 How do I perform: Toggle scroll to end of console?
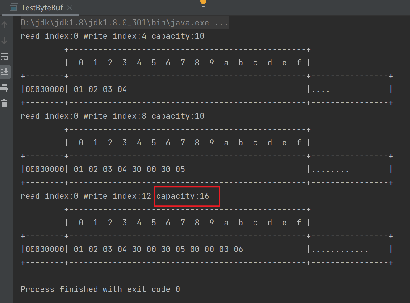pyautogui.click(x=5, y=72)
